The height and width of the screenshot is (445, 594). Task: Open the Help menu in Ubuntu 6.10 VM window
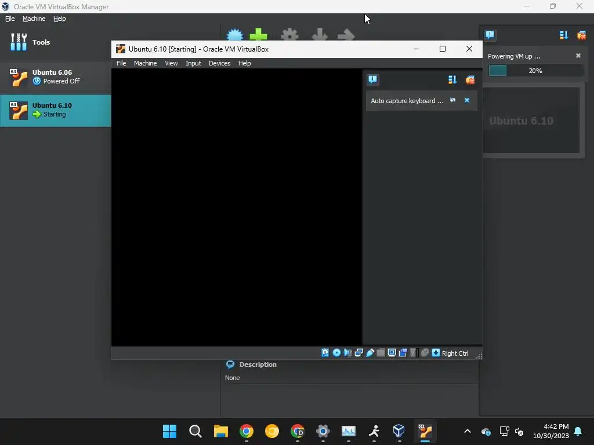pos(244,63)
